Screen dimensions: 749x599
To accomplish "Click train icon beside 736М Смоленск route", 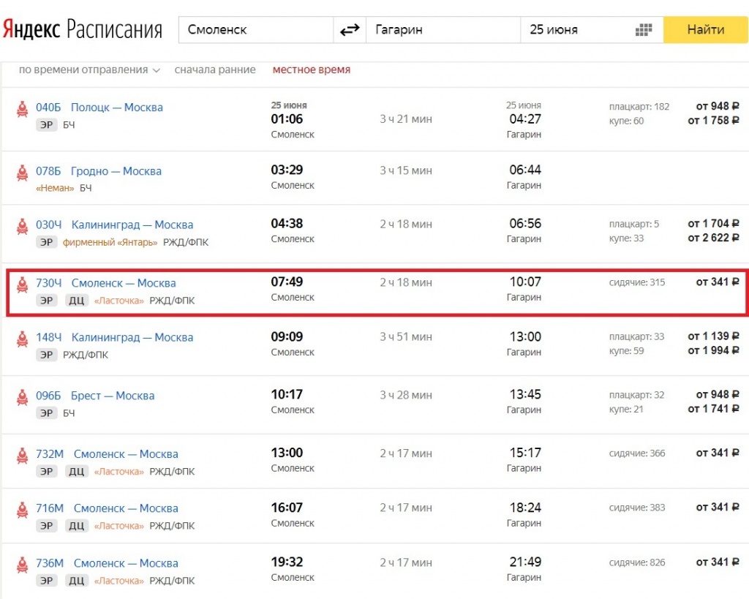I will (23, 565).
